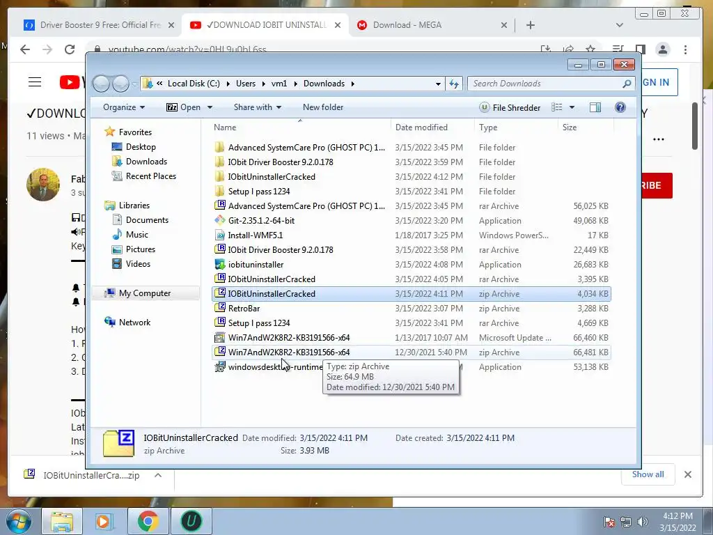Select Win7AndW2K8R2-KB3191566-x64 Microsoft Update file
Image resolution: width=713 pixels, height=535 pixels.
click(411, 338)
